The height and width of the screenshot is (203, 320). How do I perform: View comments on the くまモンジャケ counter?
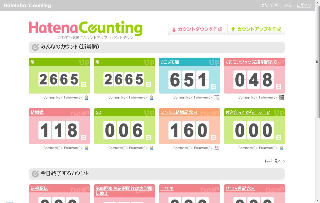point(247,97)
